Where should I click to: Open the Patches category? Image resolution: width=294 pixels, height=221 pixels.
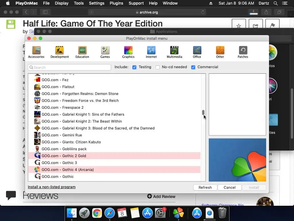243,52
